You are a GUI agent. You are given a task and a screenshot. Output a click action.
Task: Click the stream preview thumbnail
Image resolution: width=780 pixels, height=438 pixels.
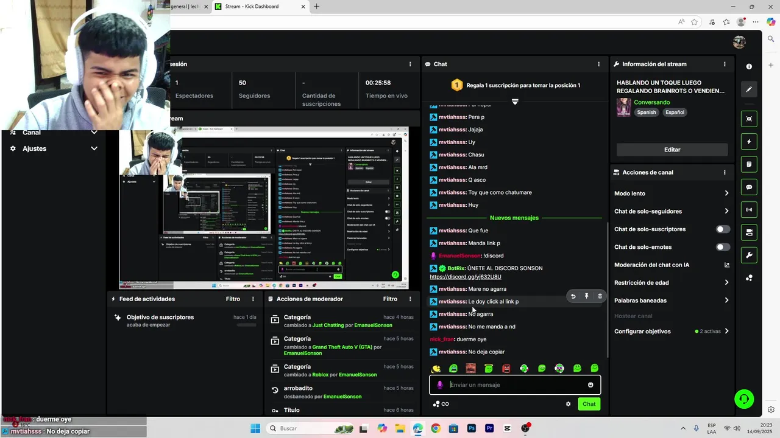tap(264, 208)
